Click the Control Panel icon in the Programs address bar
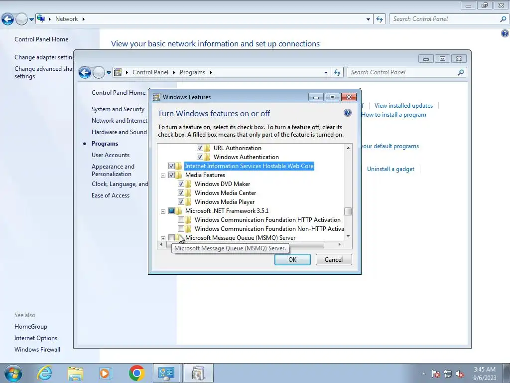Viewport: 510px width, 383px height. pyautogui.click(x=118, y=72)
